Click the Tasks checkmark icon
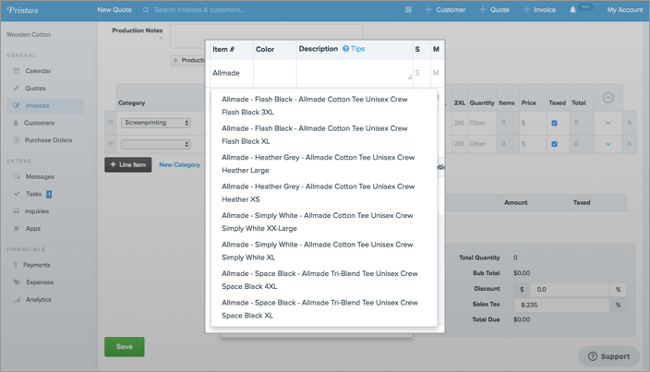Screen dimensions: 650x372 [17, 194]
